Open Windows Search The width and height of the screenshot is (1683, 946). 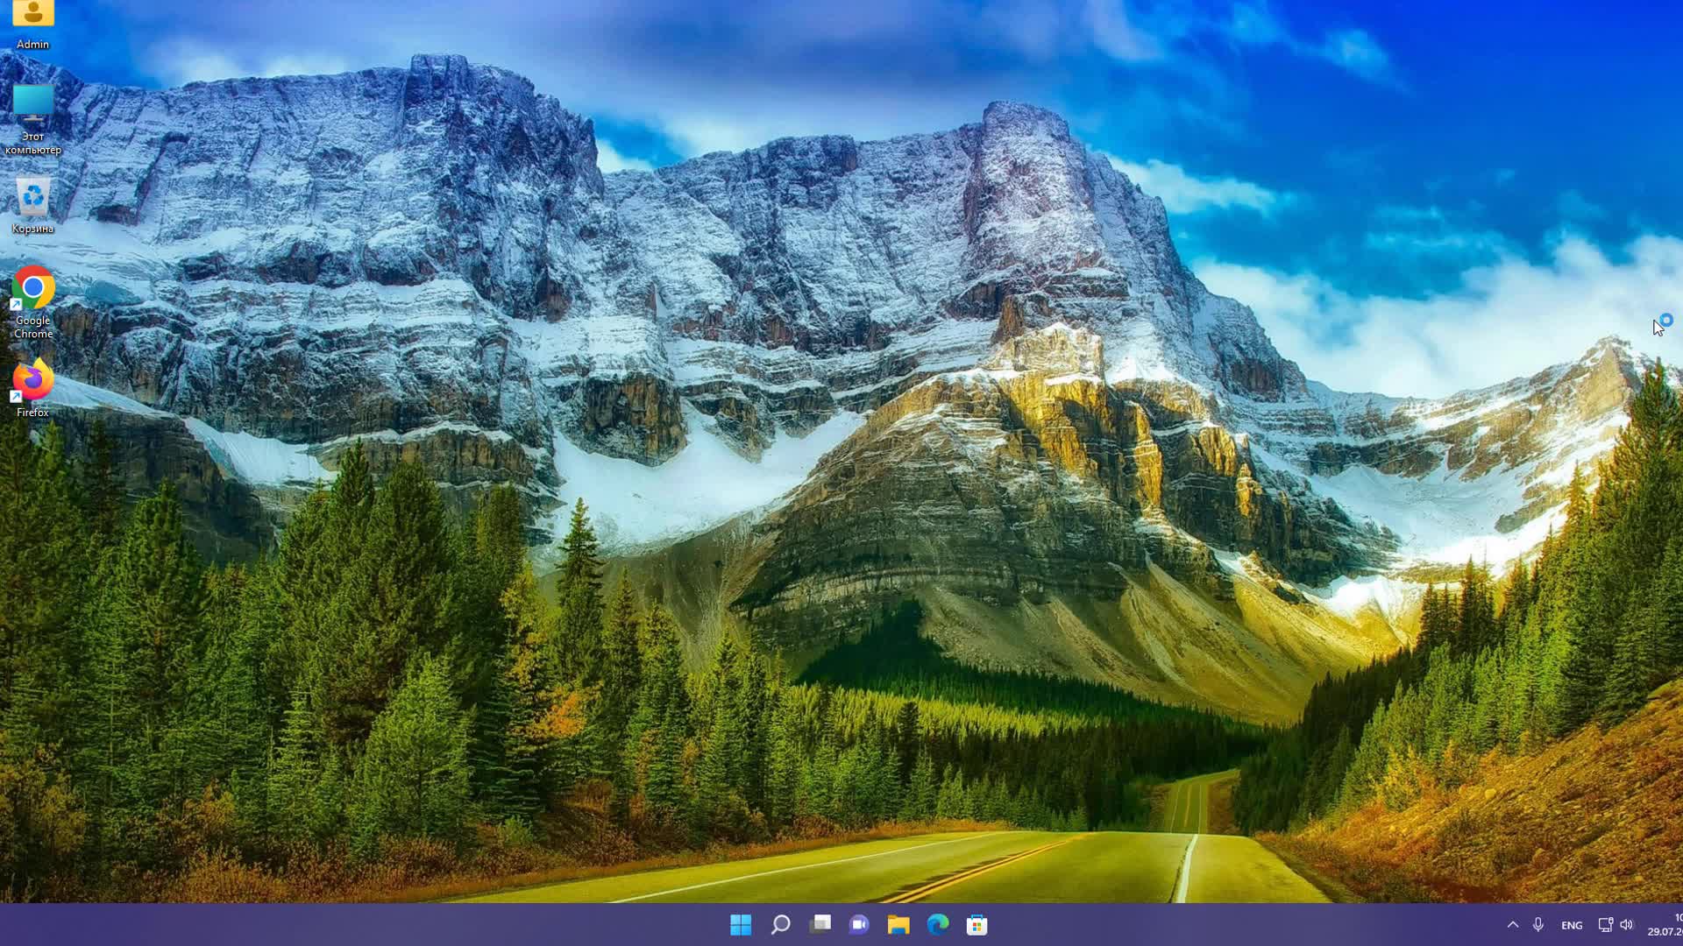click(x=780, y=924)
